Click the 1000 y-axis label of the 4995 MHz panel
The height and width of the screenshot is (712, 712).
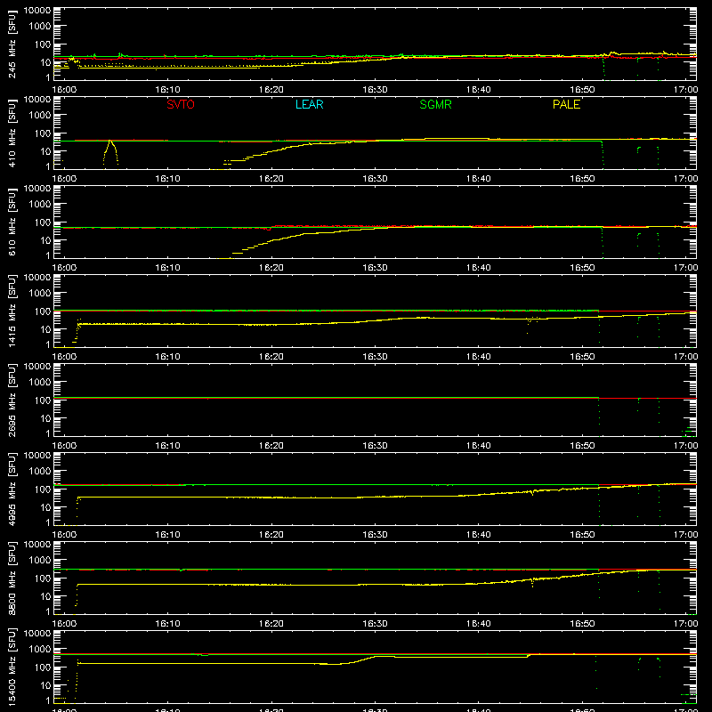click(x=39, y=472)
